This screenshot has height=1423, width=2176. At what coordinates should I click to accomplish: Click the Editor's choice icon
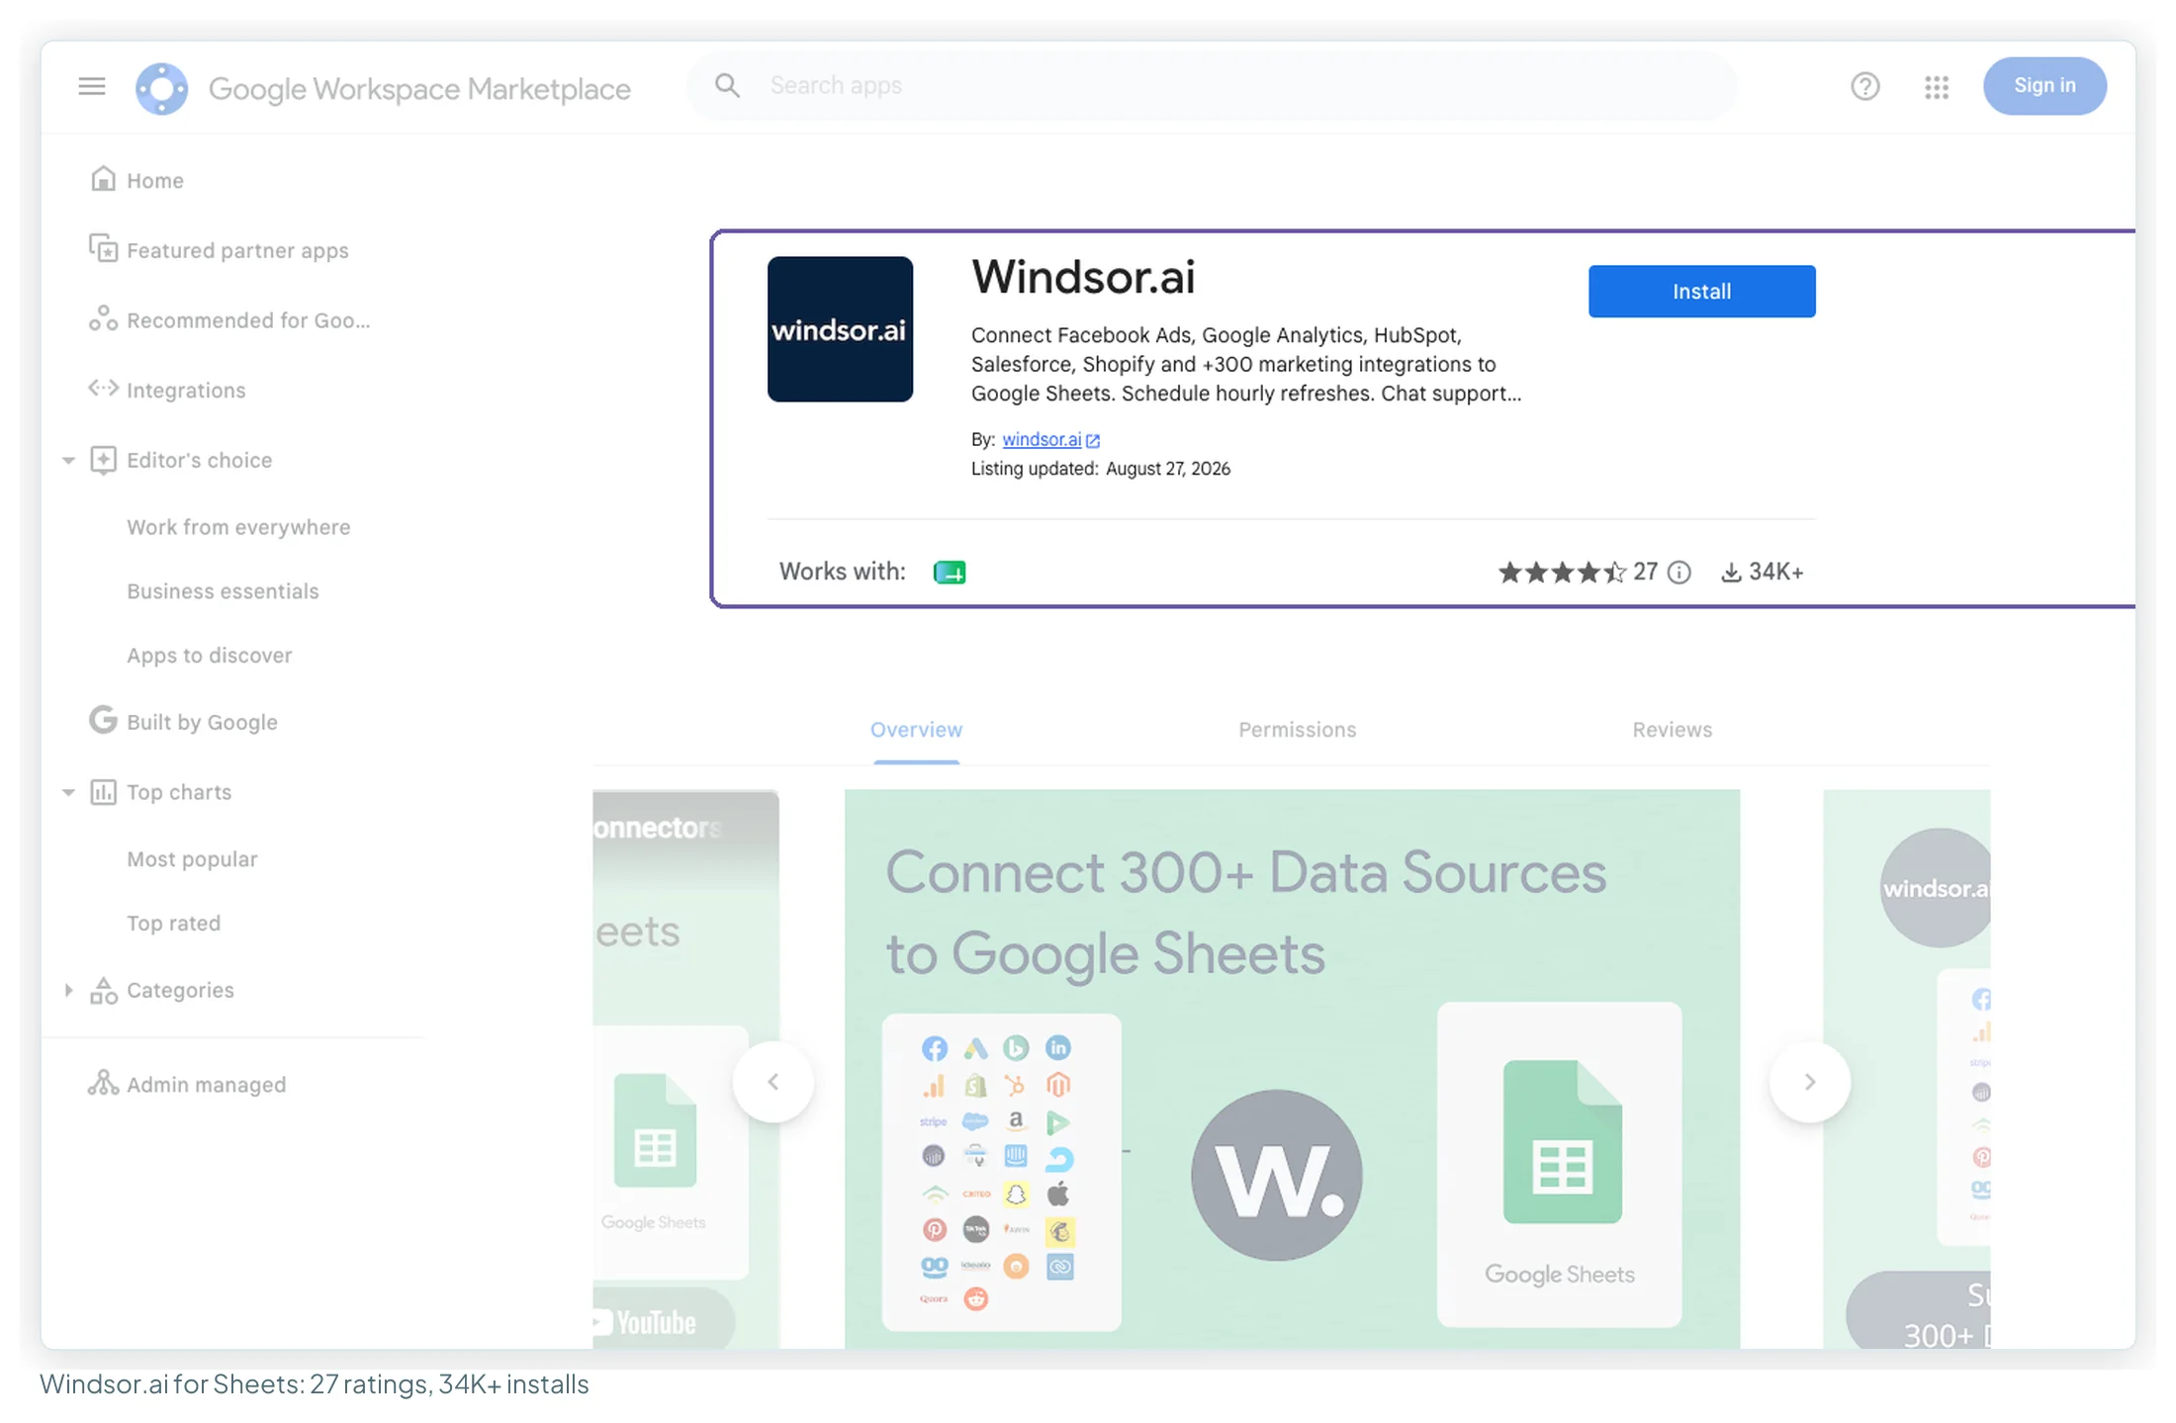coord(103,460)
